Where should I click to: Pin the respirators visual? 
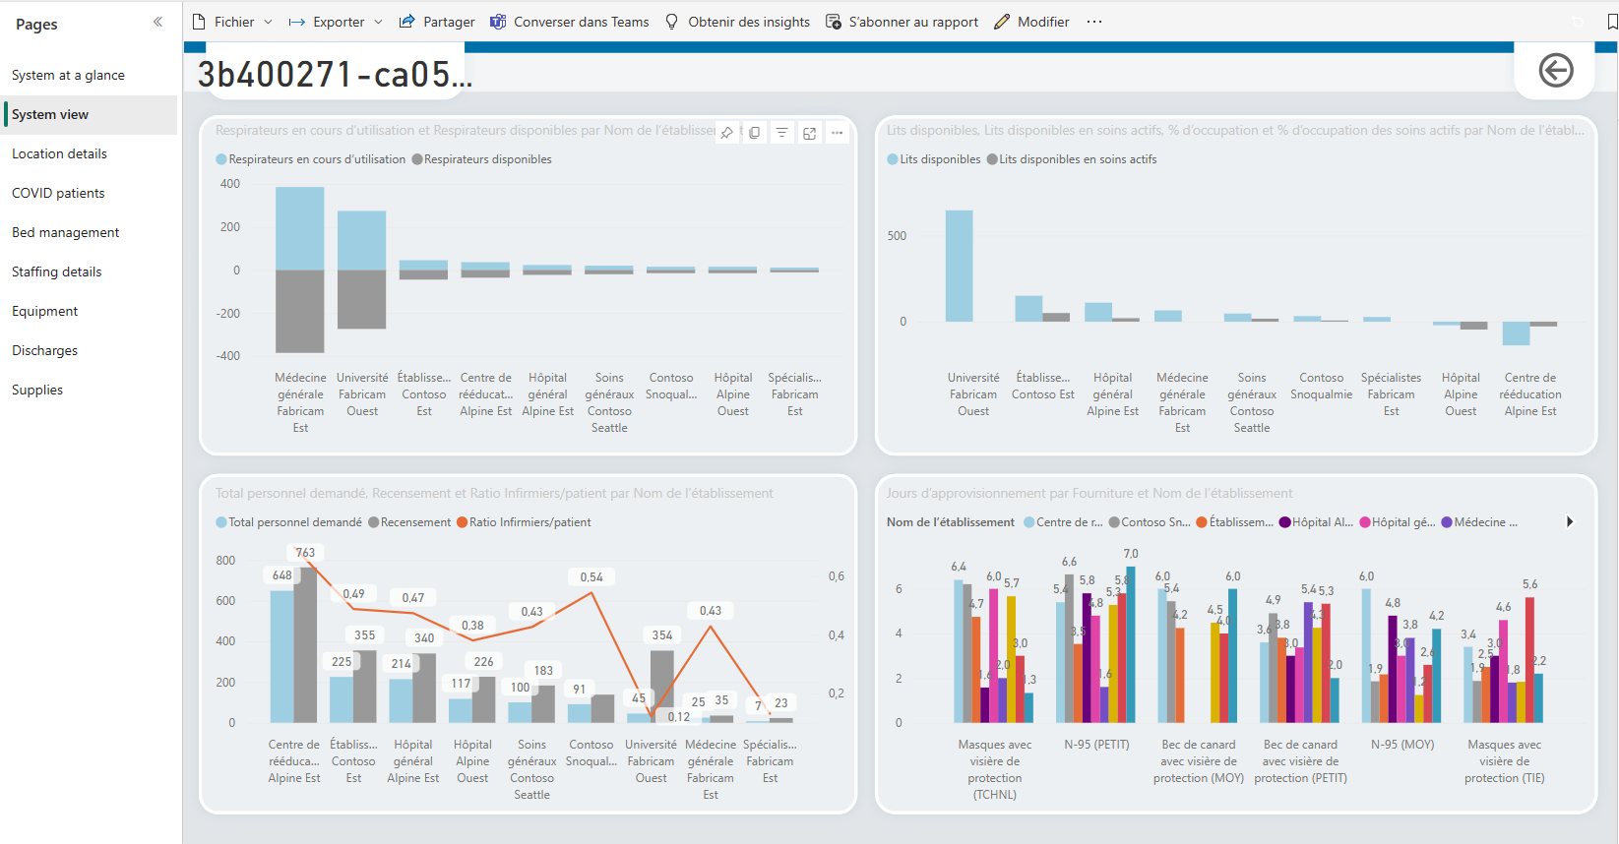click(726, 133)
